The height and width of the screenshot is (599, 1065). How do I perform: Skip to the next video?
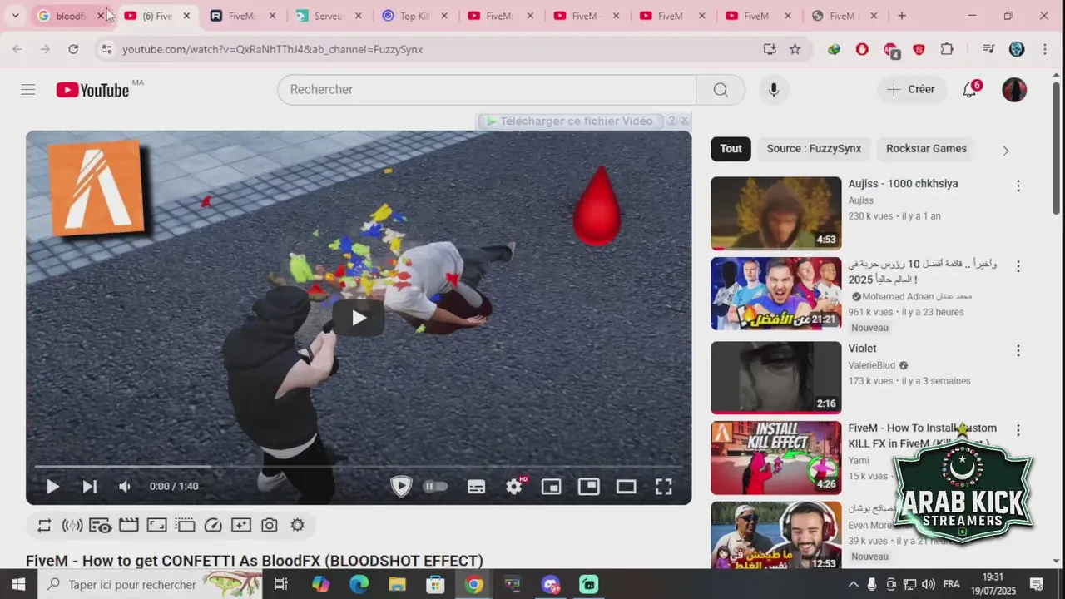coord(89,487)
